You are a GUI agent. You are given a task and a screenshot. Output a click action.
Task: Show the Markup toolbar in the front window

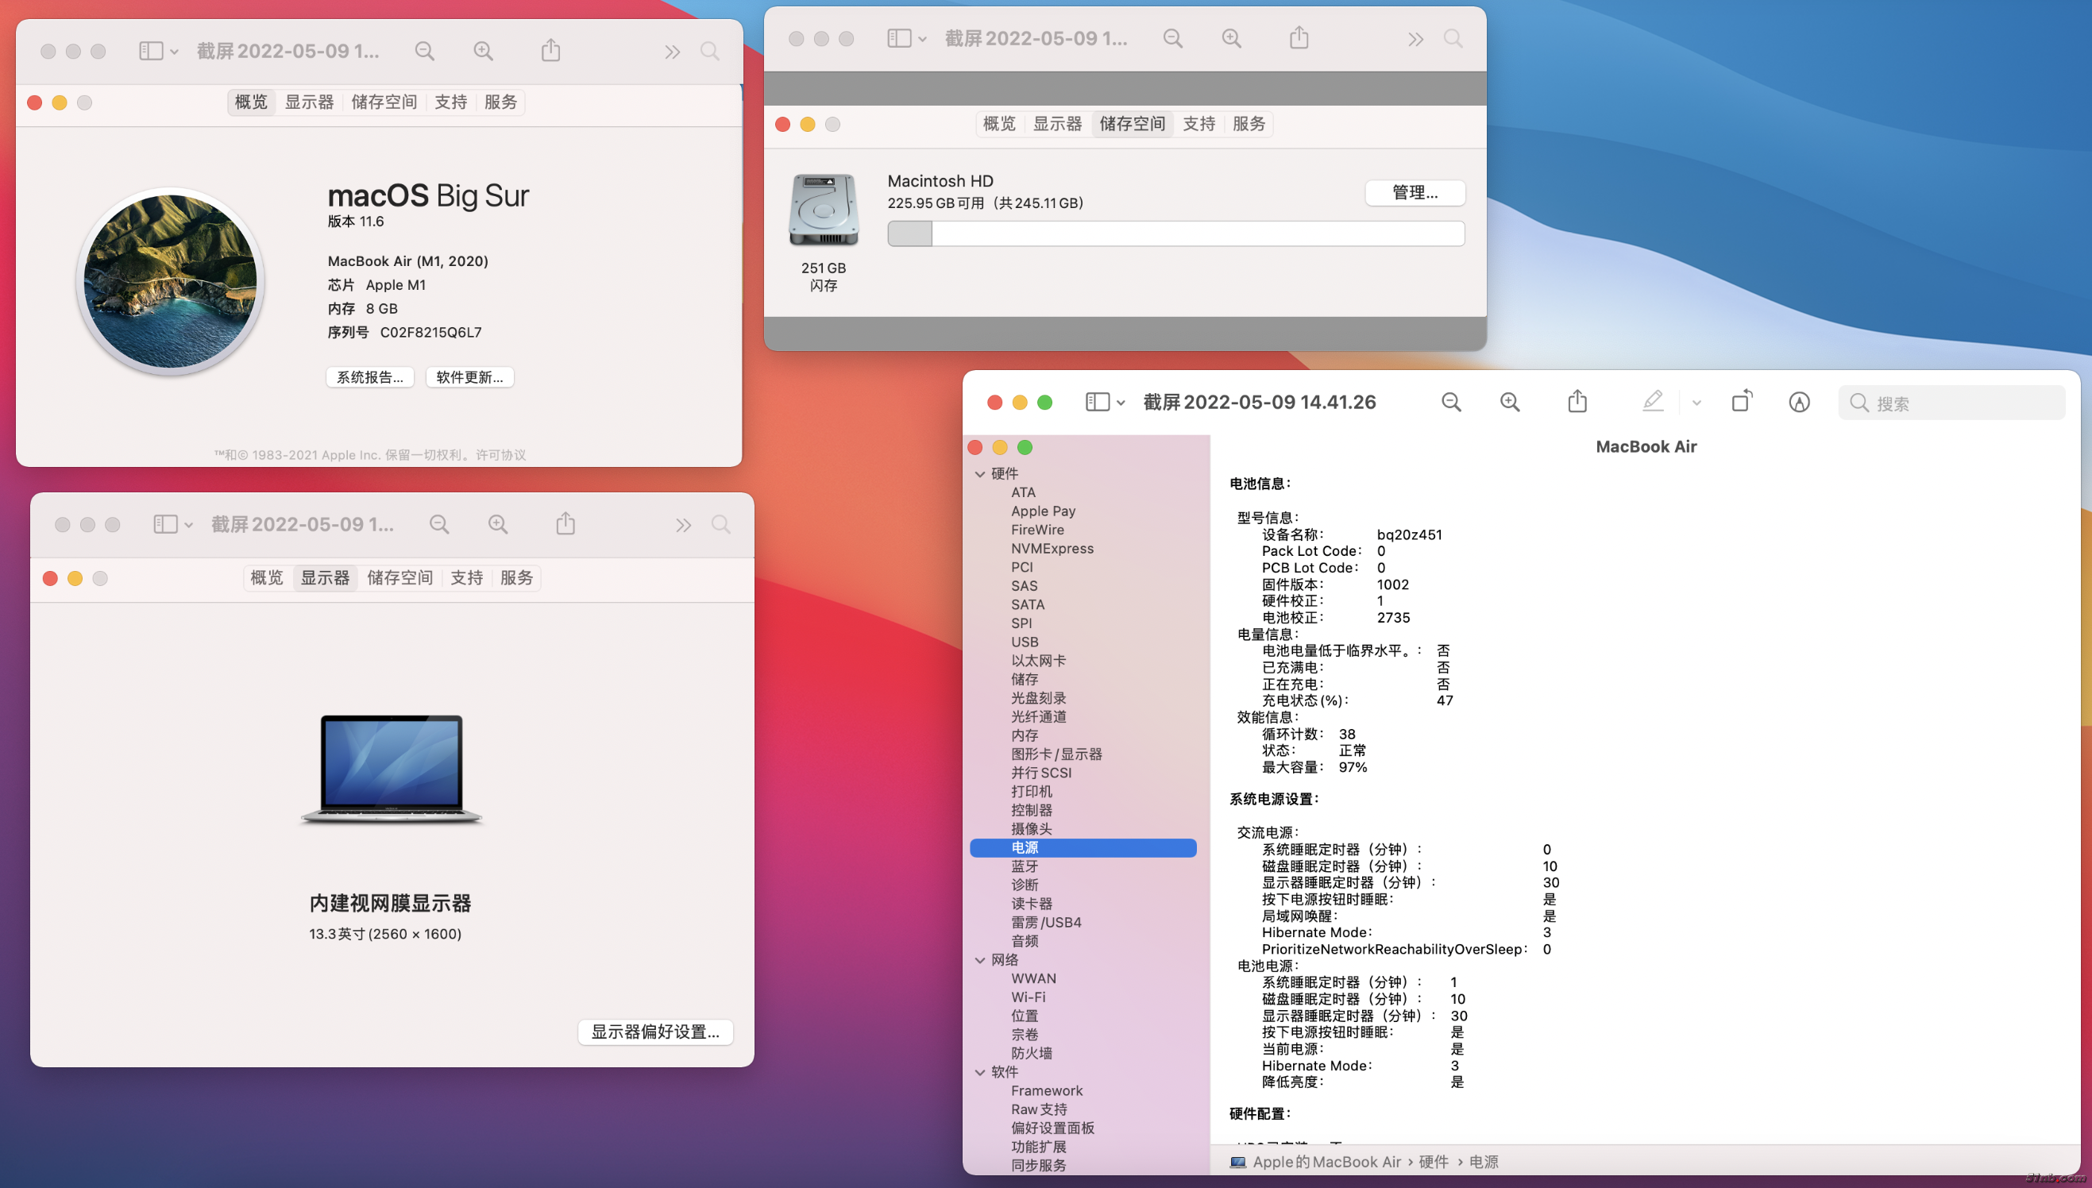point(1799,403)
